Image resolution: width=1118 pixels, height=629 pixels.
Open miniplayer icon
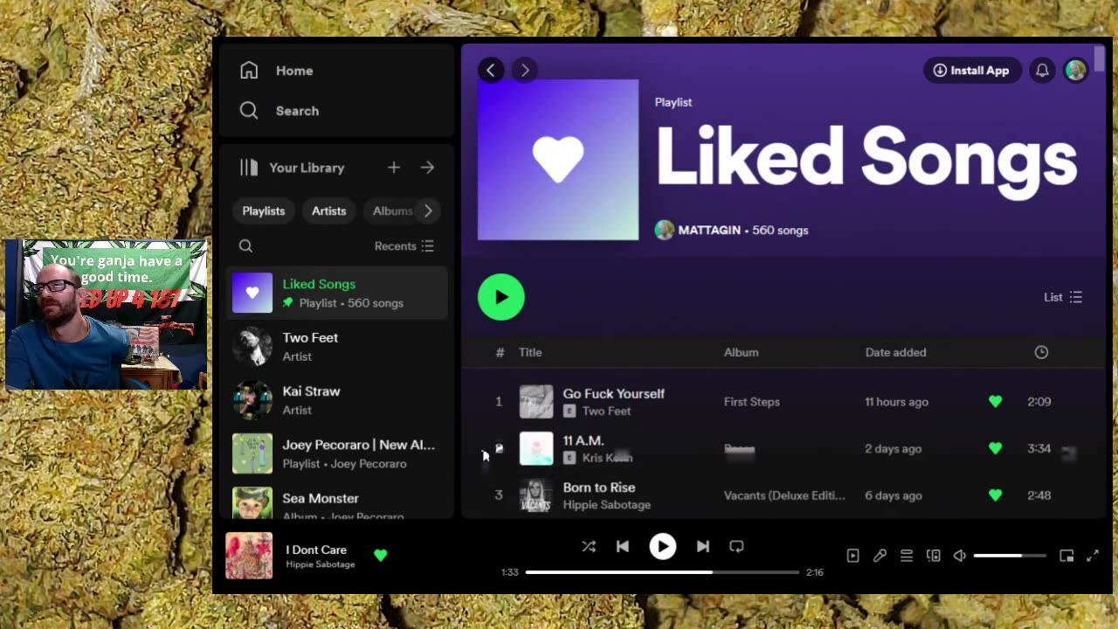pos(1066,556)
